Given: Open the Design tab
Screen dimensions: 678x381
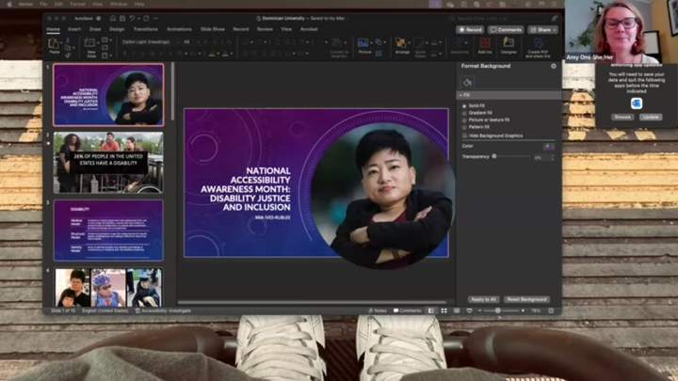Looking at the screenshot, I should coord(117,29).
